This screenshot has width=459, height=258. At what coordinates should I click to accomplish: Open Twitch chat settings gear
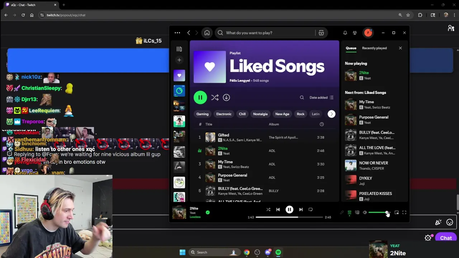[x=428, y=238]
